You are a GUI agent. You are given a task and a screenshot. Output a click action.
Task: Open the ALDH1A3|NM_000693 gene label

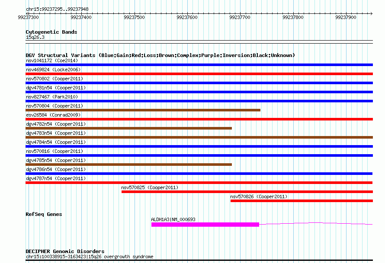173,219
